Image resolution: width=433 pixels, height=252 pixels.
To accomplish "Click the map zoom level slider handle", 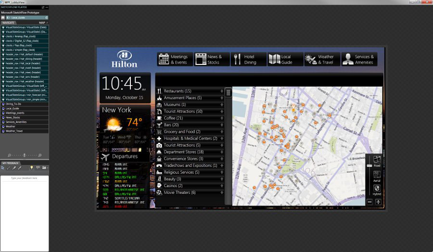I will (369, 165).
